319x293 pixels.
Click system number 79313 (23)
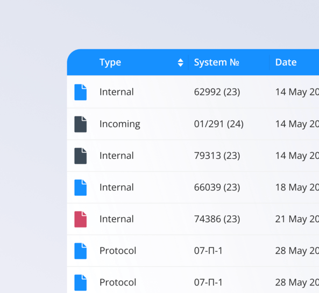(217, 156)
